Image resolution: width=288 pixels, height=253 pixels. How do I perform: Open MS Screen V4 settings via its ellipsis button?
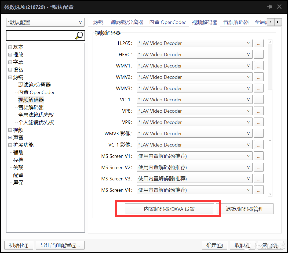coord(258,190)
